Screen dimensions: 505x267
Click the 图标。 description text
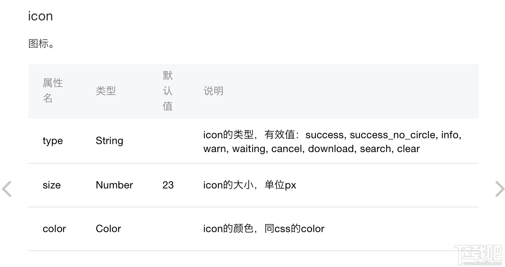click(x=41, y=44)
